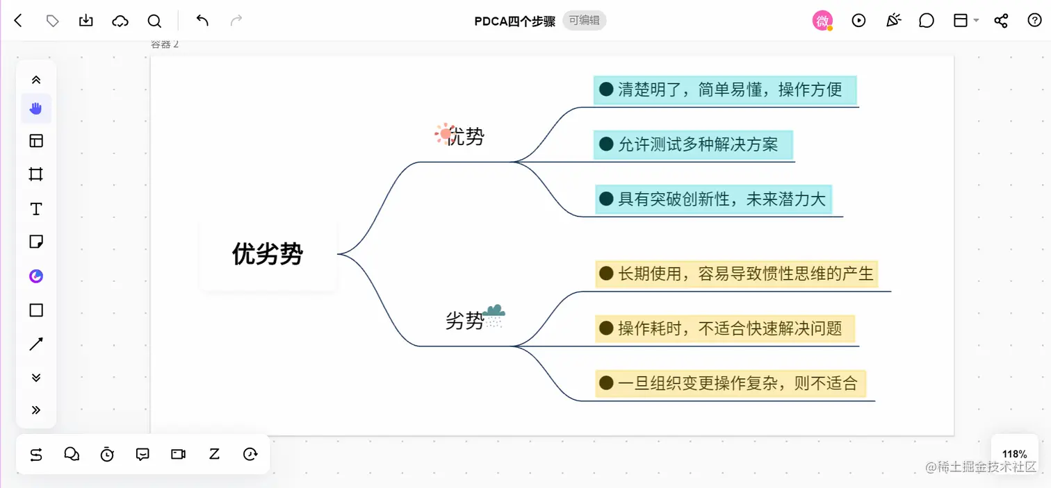Open the history clock icon

click(x=250, y=454)
